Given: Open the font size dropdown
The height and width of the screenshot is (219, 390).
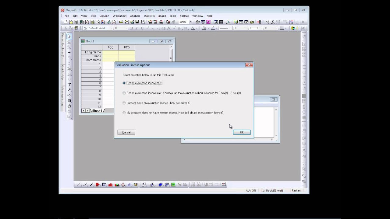Looking at the screenshot, I should point(126,28).
